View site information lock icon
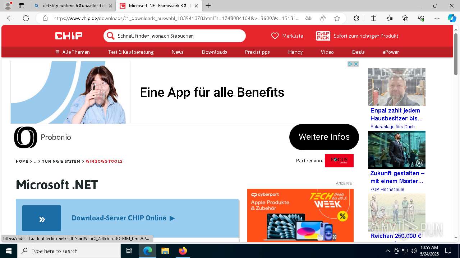 point(45,18)
